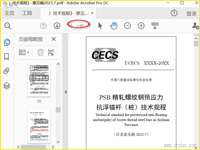Choose the selection arrow tool
Screen dimensions: 200x150
(x=100, y=26)
